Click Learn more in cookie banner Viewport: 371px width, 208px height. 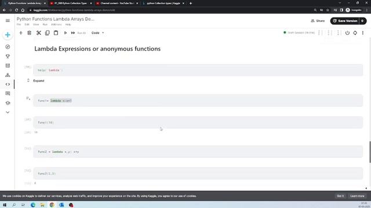click(357, 196)
